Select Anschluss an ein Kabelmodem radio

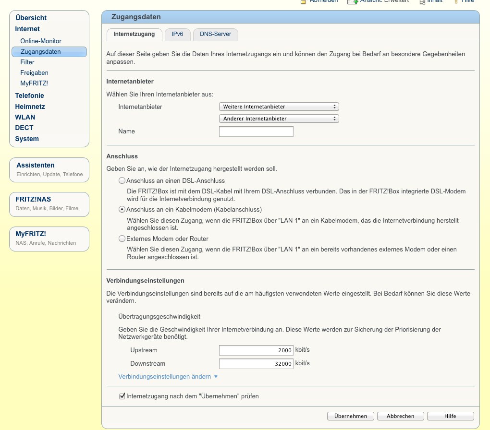[x=122, y=210]
